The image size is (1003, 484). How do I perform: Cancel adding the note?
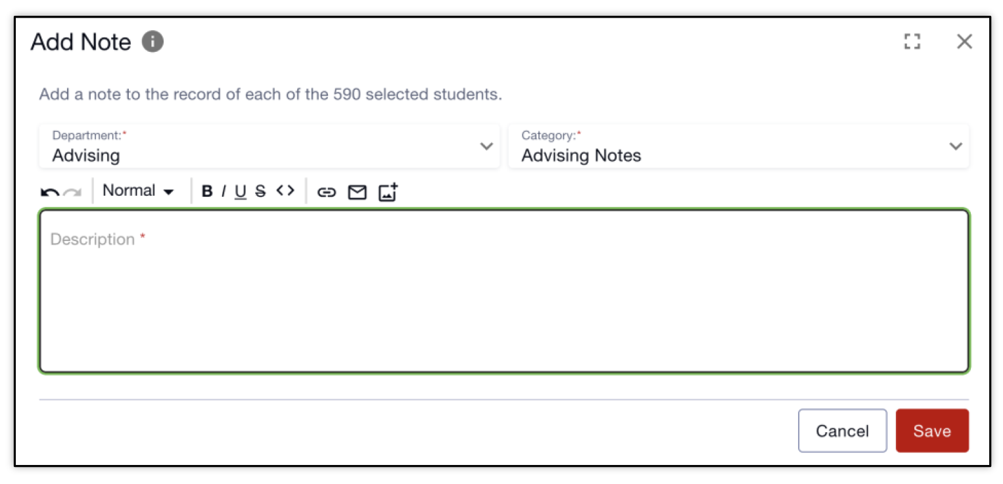click(842, 431)
